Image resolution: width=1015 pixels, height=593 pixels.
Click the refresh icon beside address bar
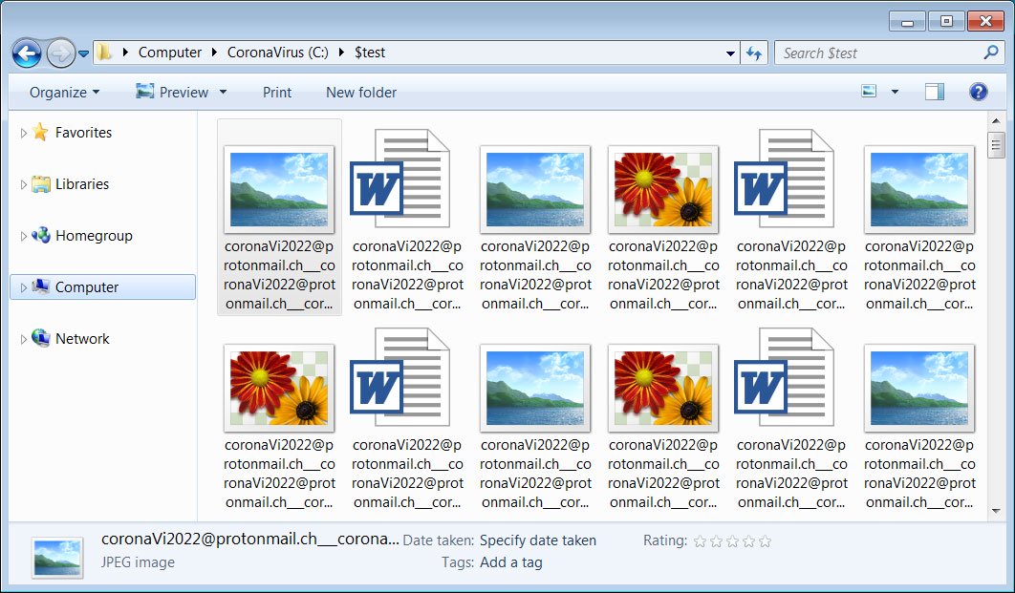point(754,53)
